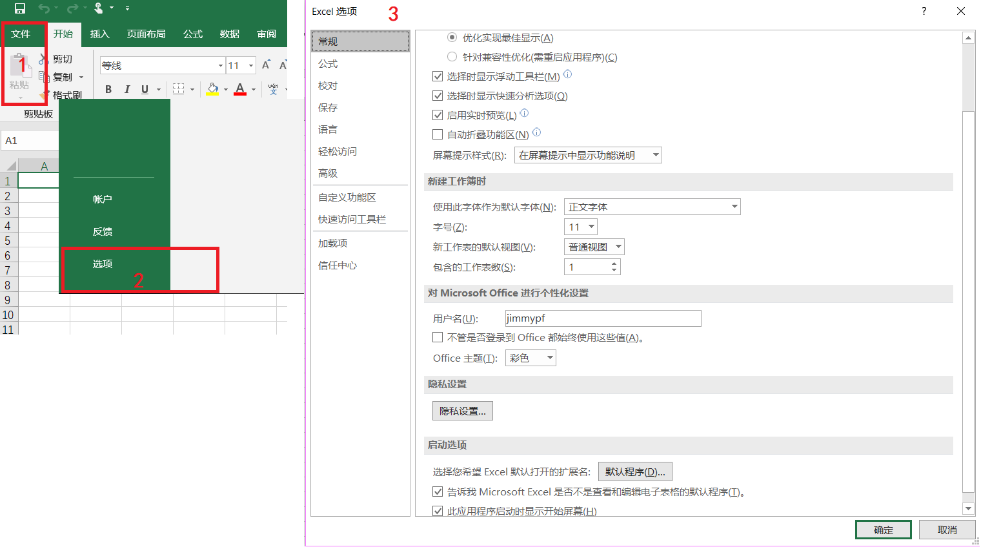Uncheck 选择时显示浮动工具栏 checkbox
The width and height of the screenshot is (981, 549).
point(438,76)
